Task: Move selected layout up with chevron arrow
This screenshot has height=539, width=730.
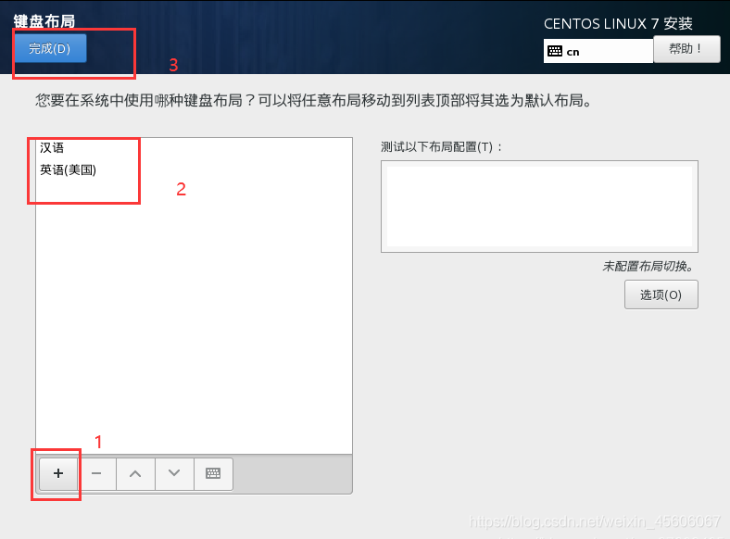Action: click(x=135, y=474)
